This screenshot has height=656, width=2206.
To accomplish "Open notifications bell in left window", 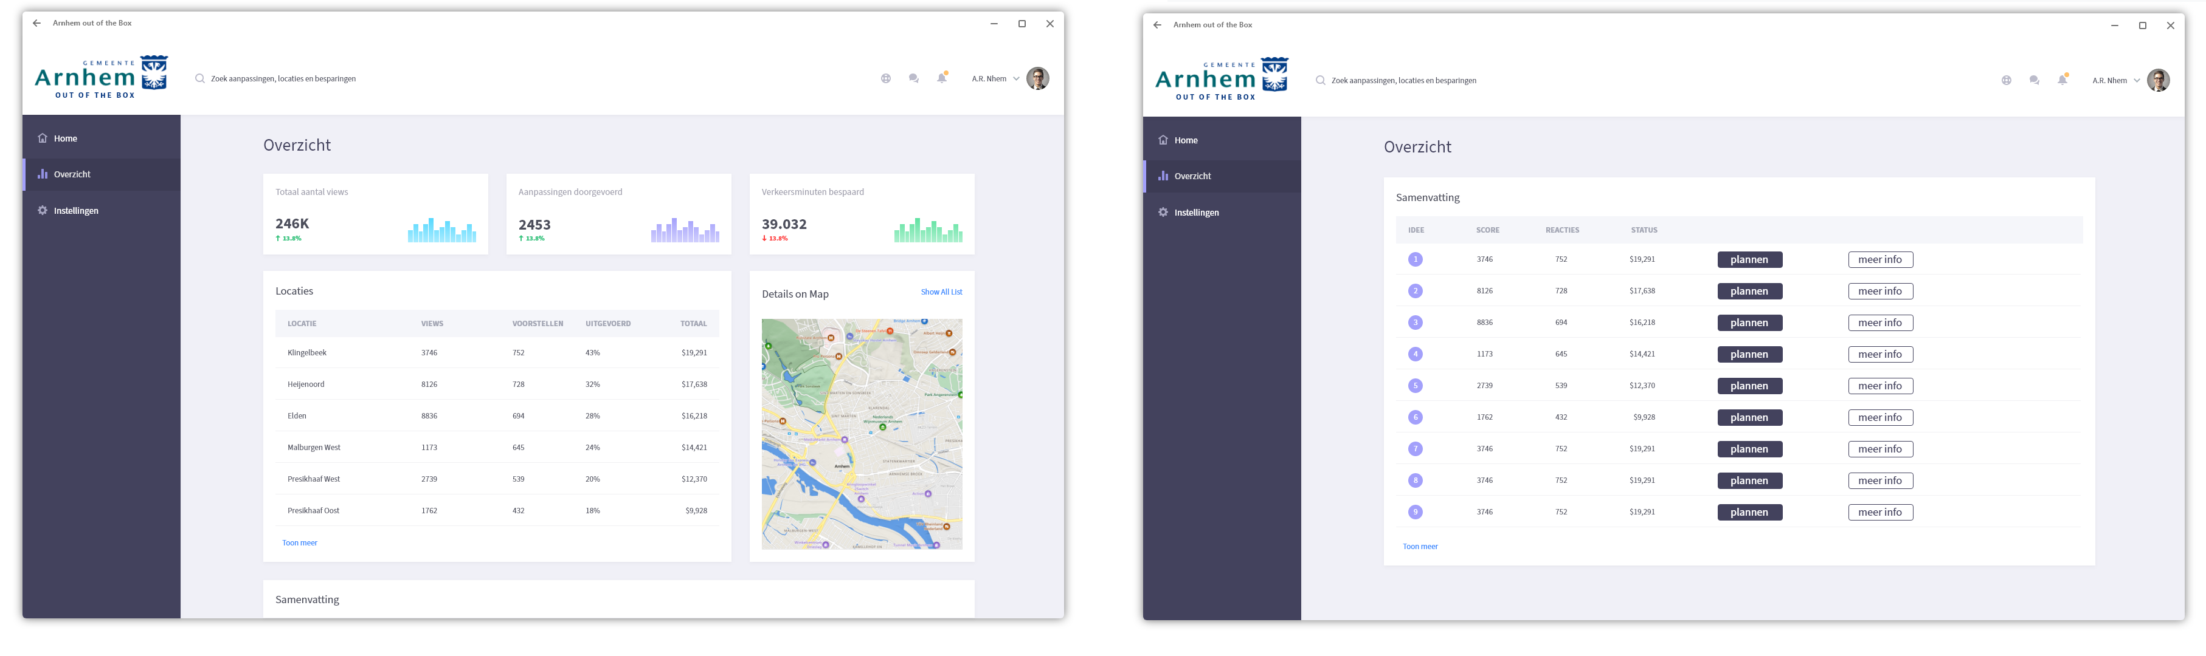I will 942,78.
